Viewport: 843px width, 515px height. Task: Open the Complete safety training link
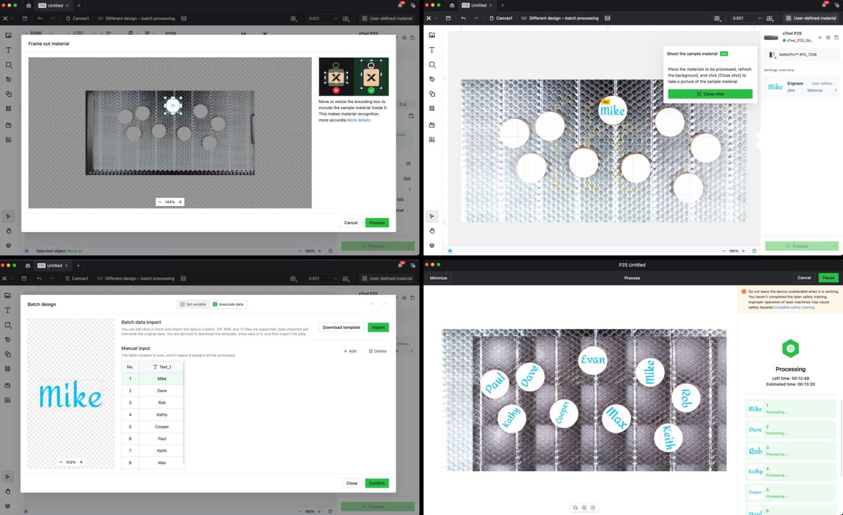tap(794, 307)
